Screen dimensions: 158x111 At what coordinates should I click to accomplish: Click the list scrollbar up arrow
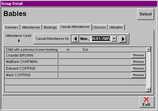point(148,50)
